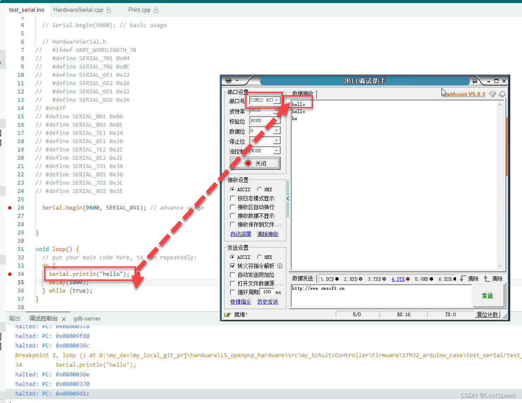The width and height of the screenshot is (522, 403).
Task: Enable 接收区自动换行 checkbox
Action: click(233, 207)
